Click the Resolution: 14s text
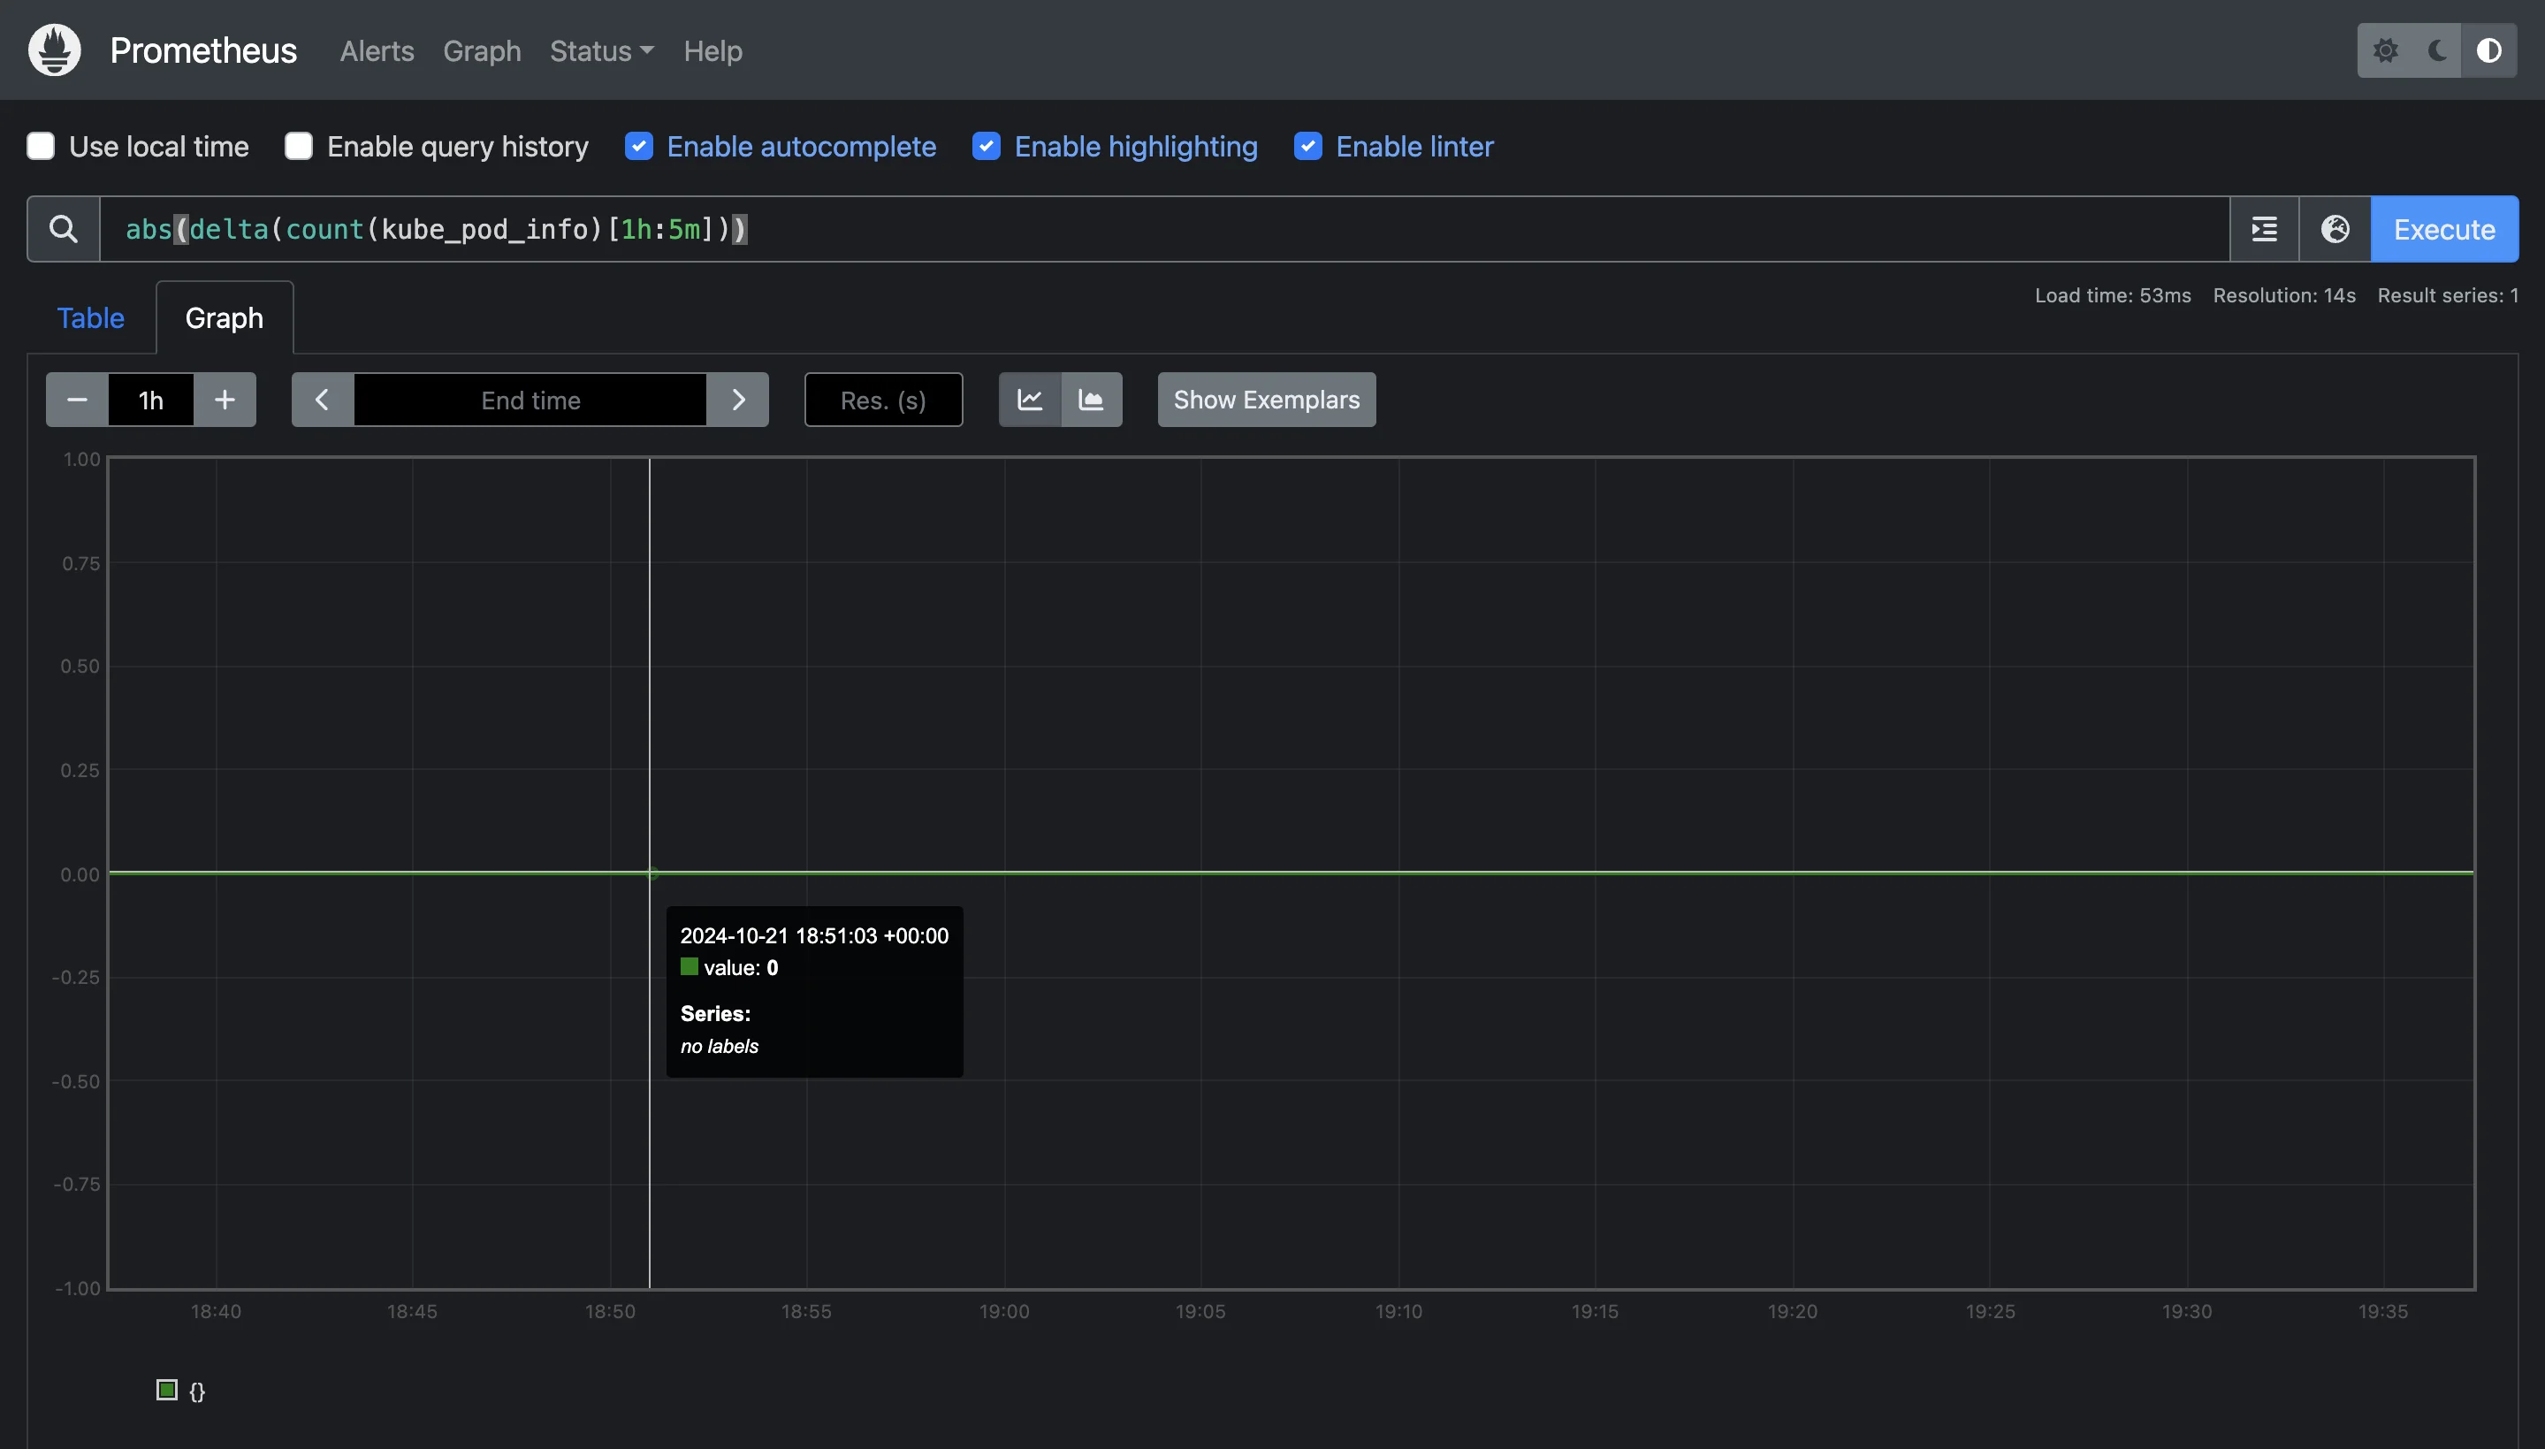Viewport: 2545px width, 1449px height. click(2284, 295)
